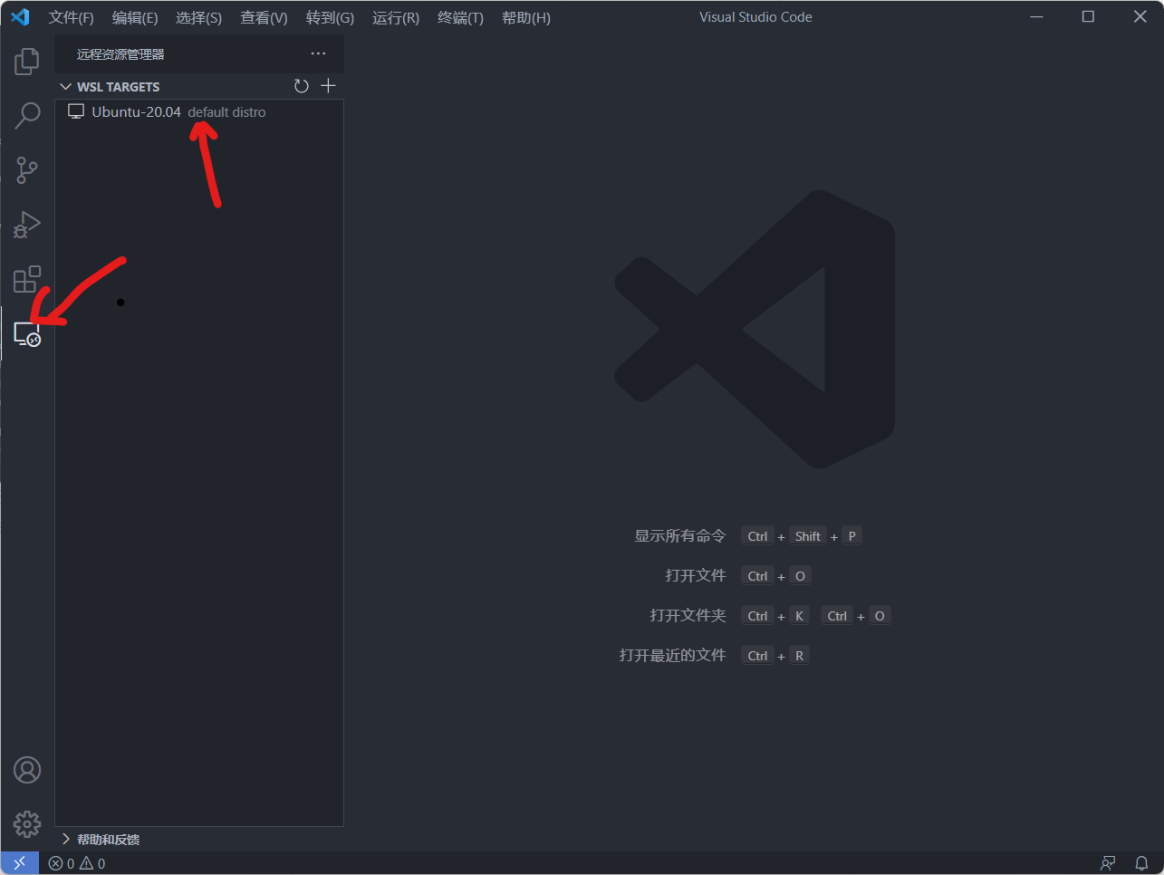The width and height of the screenshot is (1164, 875).
Task: Click the 远程资源管理器 panel title
Action: click(x=120, y=54)
